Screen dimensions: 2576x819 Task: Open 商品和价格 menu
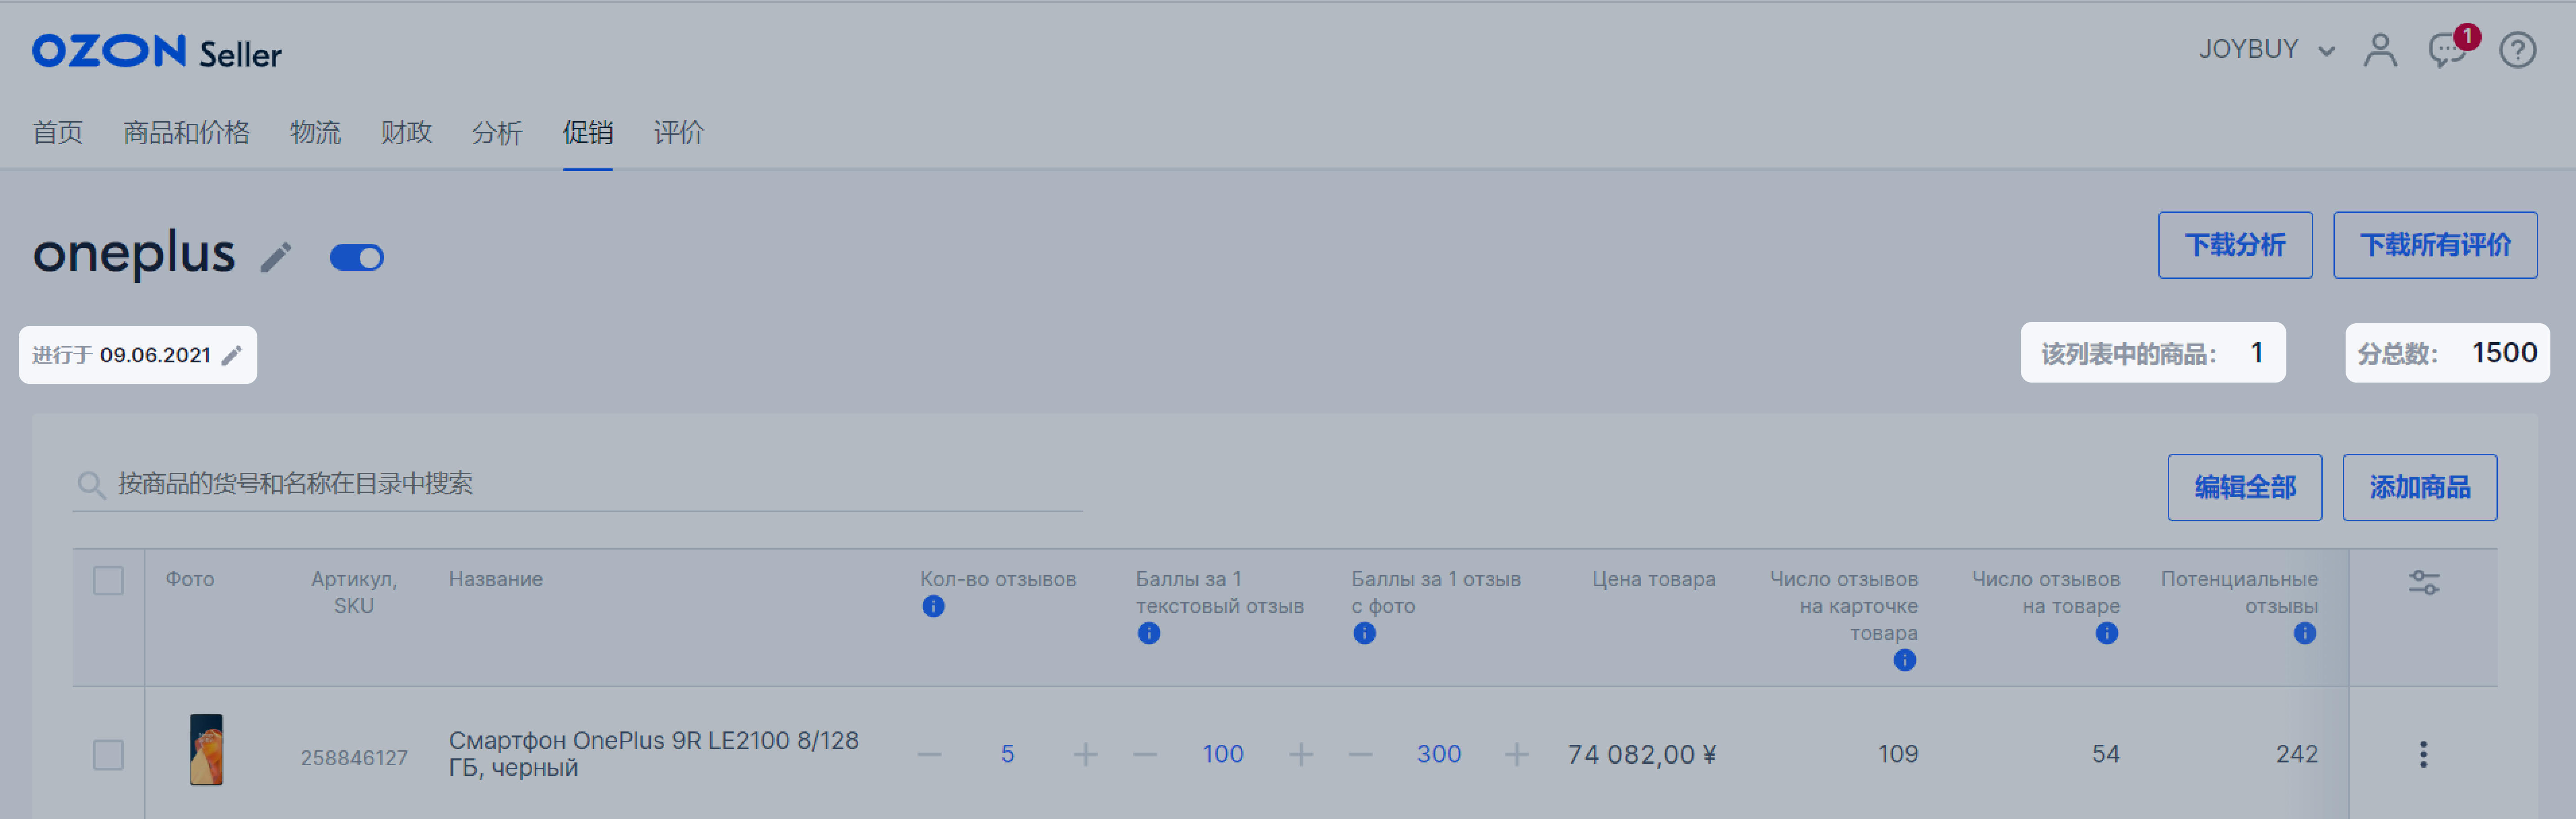coord(186,132)
